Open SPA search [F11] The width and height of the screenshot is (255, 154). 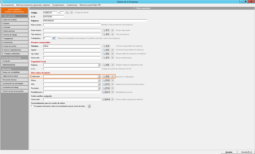(x=106, y=84)
